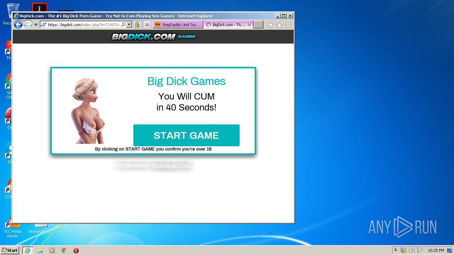
Task: Click Internet Explorer taskbar icon
Action: pos(28,250)
